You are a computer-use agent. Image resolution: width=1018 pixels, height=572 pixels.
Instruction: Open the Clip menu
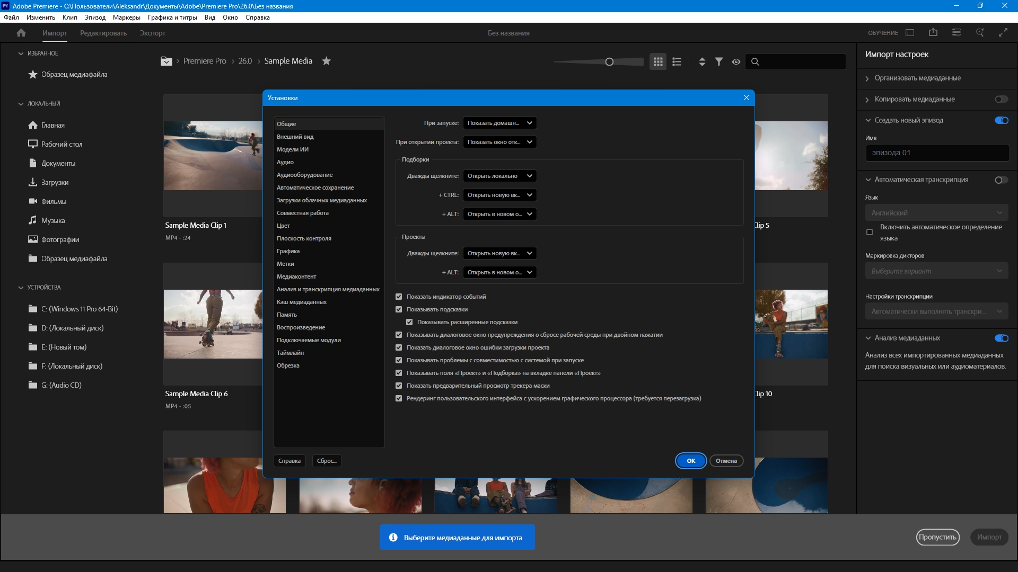(x=69, y=17)
